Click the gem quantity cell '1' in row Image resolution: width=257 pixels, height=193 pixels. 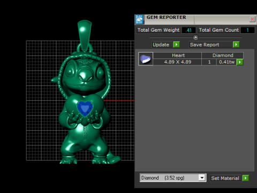[x=209, y=62]
